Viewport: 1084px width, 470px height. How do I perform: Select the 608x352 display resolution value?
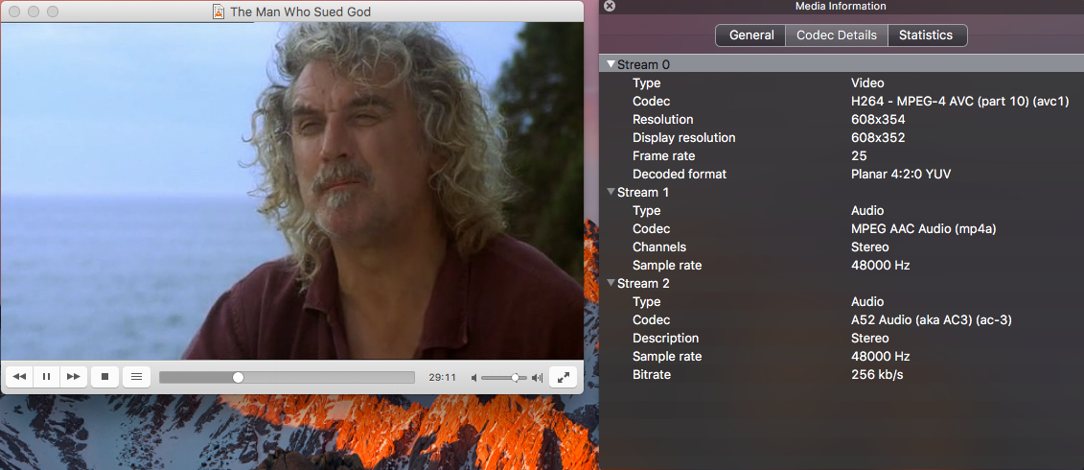878,138
